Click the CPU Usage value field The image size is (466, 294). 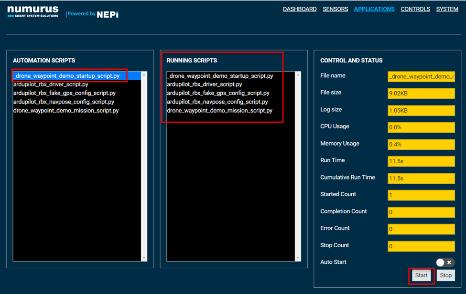tap(421, 127)
